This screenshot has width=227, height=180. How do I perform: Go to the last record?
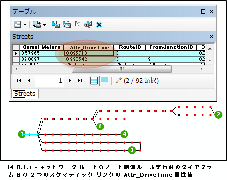coord(80,80)
